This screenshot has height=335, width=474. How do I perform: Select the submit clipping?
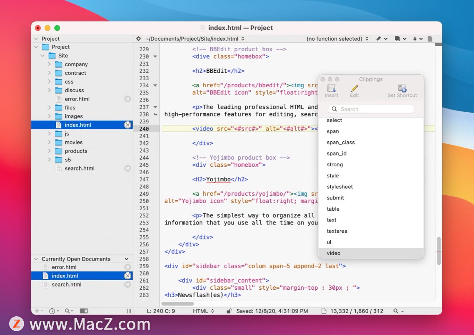371,198
